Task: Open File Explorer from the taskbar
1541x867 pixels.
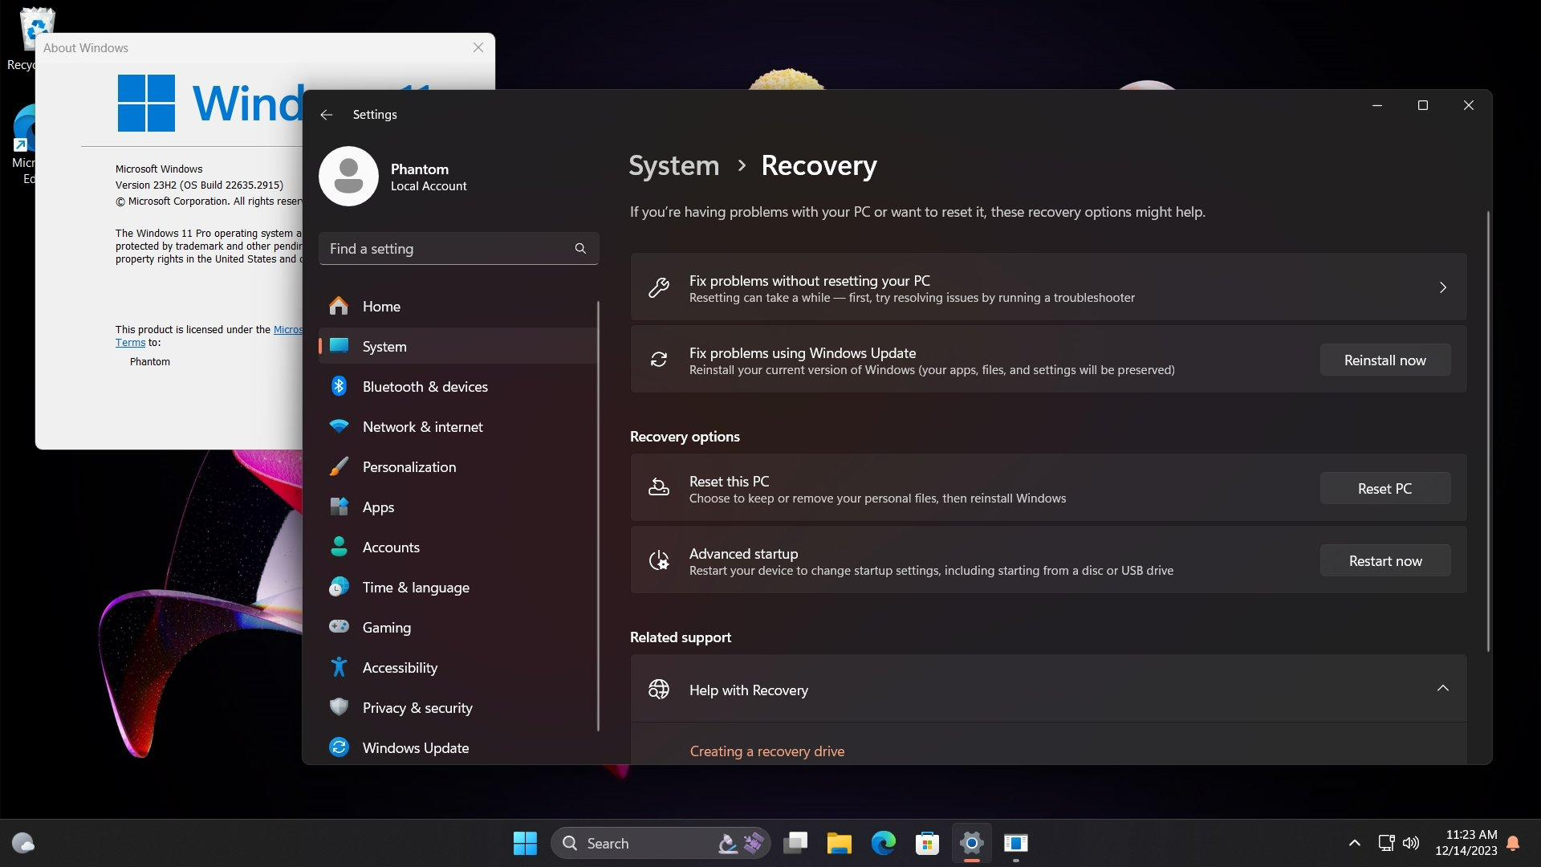Action: pos(839,843)
